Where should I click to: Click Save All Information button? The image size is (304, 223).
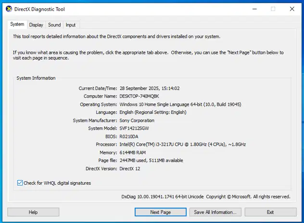215,212
